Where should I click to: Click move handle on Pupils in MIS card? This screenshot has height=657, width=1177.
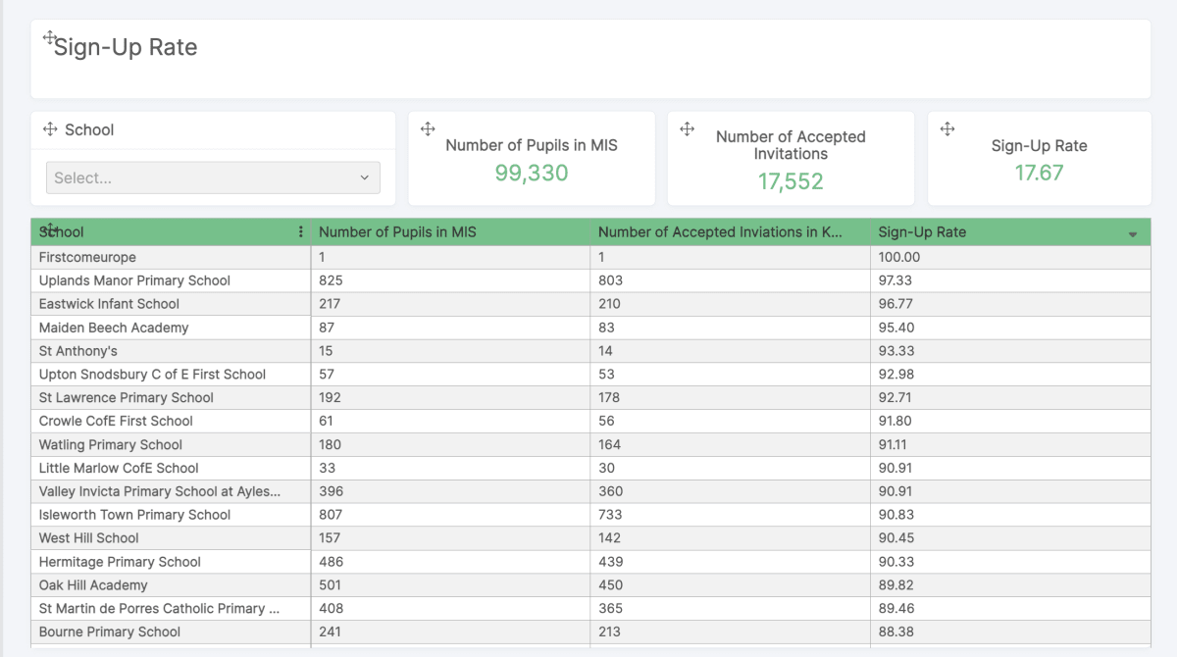coord(428,128)
